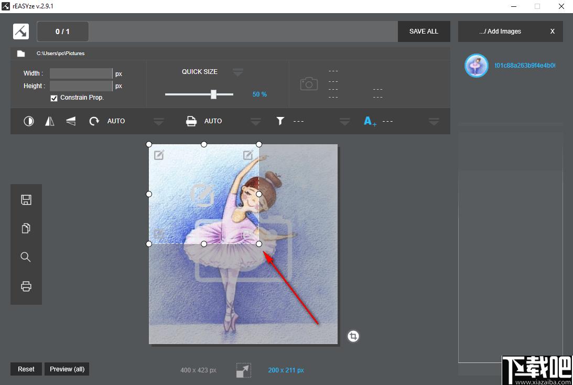The height and width of the screenshot is (385, 573).
Task: Open the output folder icon
Action: 21,54
